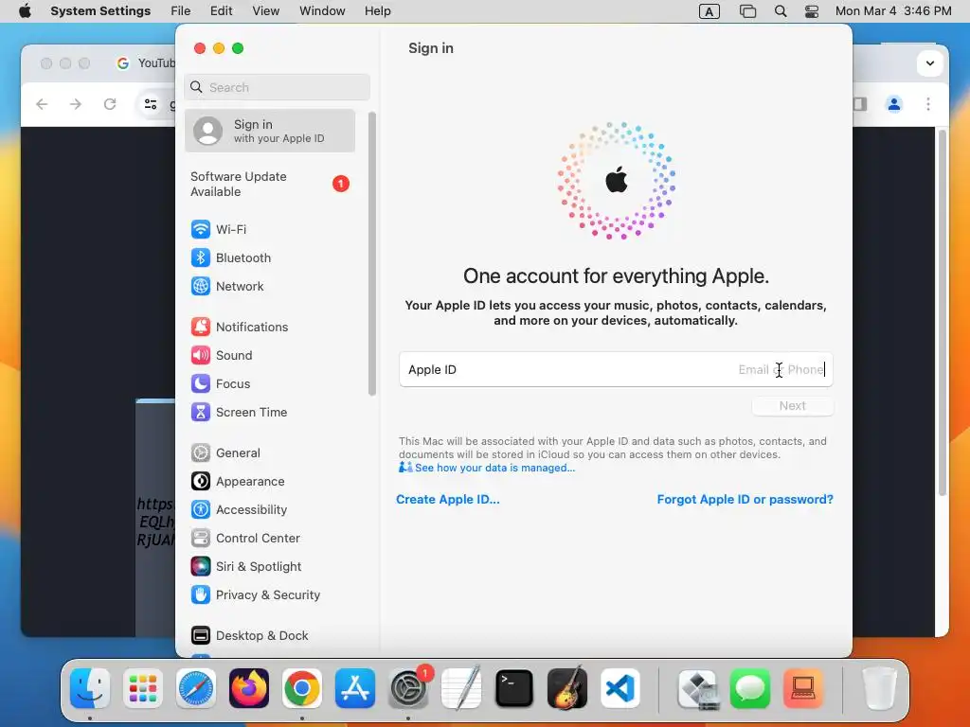Click Chrome page vertical scrollbar
The image size is (970, 727).
(943, 312)
